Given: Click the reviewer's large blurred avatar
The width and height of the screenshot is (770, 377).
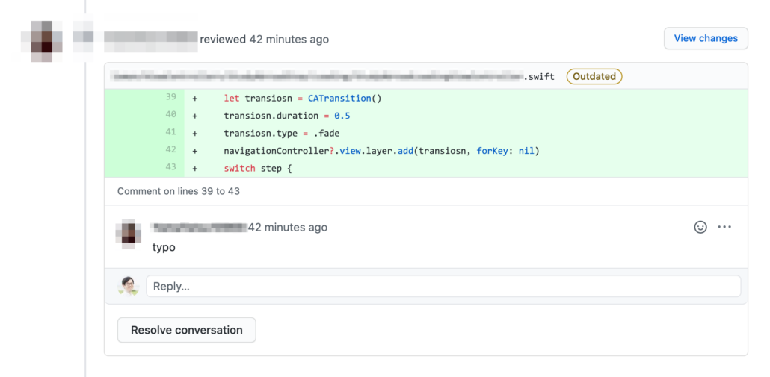Looking at the screenshot, I should coord(46,41).
